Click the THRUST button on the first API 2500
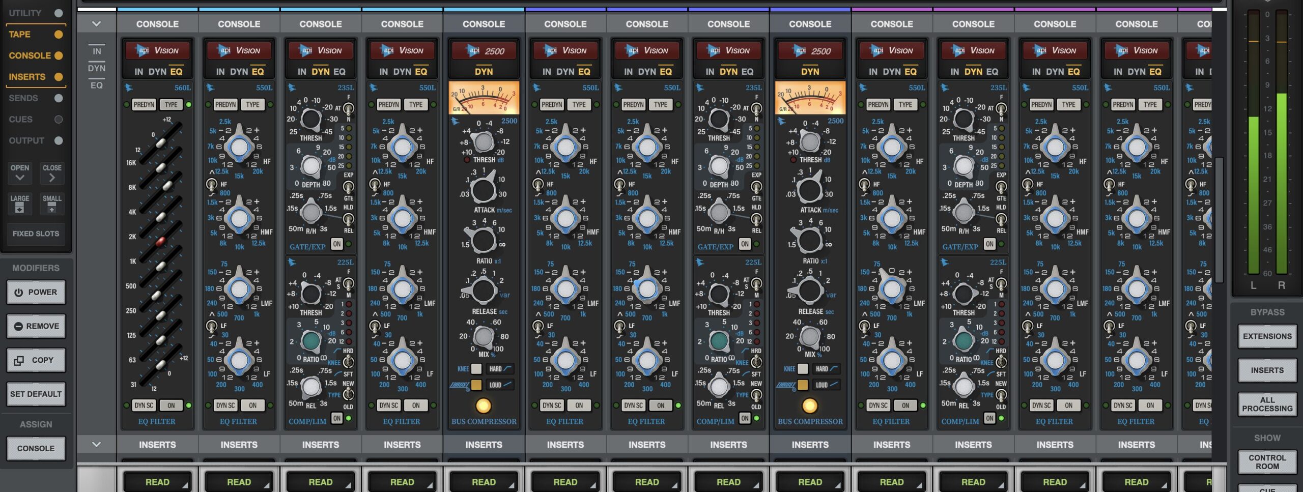1303x492 pixels. click(476, 385)
